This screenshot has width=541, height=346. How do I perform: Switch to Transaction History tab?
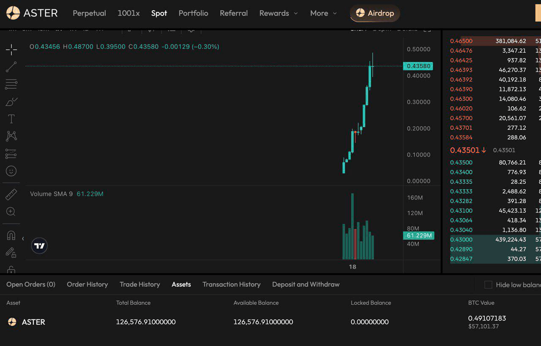232,284
